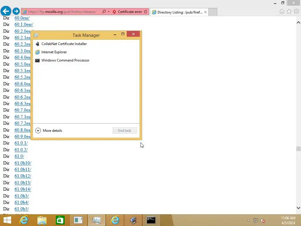The height and width of the screenshot is (226, 301).
Task: Open the 61.0b13/ directory link
Action: pos(23,183)
